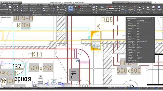Expand the Рисование panel
Screen dimensions: 163x91
[9, 13]
